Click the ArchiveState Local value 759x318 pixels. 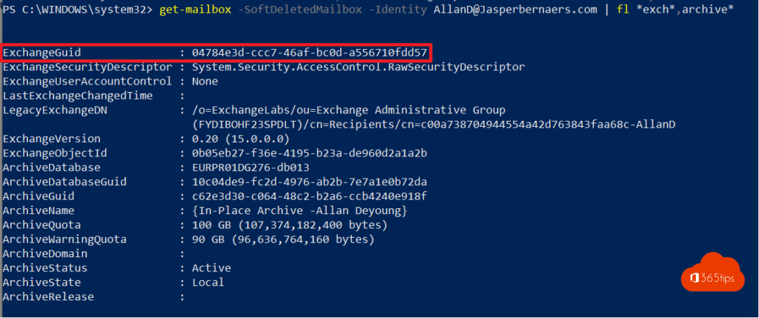pyautogui.click(x=208, y=282)
